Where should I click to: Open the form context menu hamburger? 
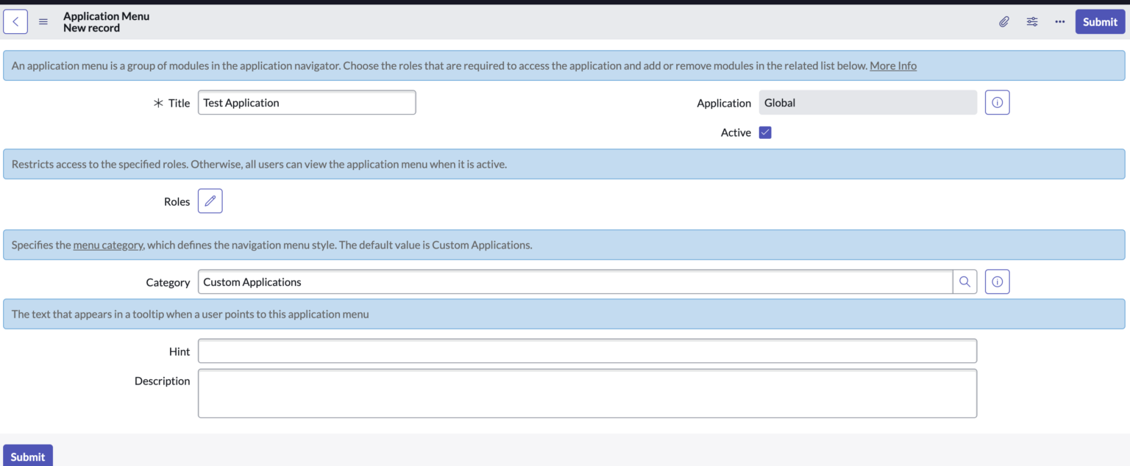click(43, 21)
